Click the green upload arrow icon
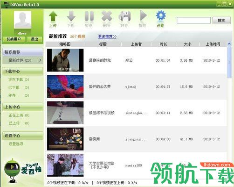The width and height of the screenshot is (234, 187). coord(53,16)
